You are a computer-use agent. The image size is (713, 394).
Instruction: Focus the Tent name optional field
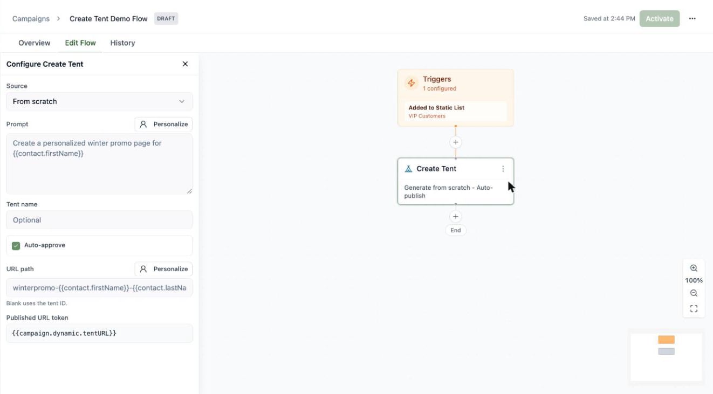click(99, 220)
